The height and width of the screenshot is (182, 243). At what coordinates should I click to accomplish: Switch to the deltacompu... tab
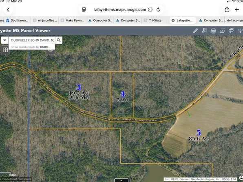click(234, 20)
